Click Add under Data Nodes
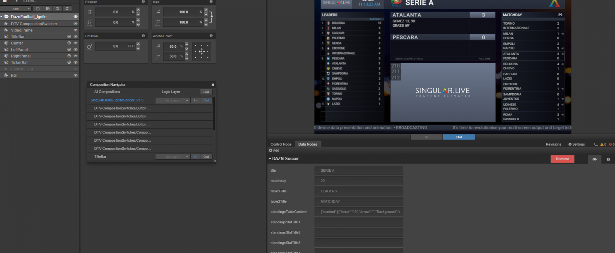Viewport: 615px width, 253px height. tap(274, 150)
